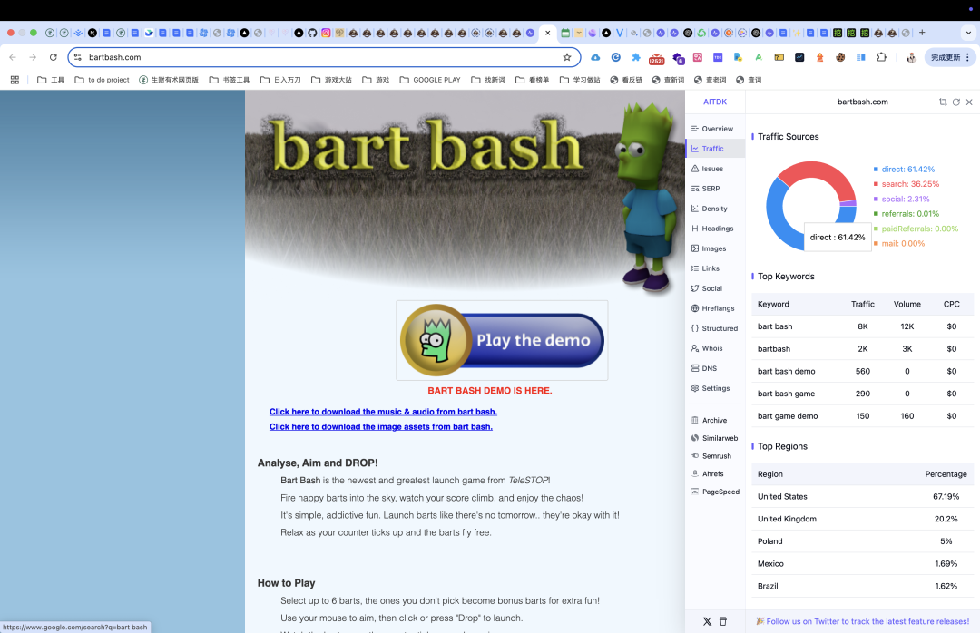Click the search 36.25% legend entry
This screenshot has width=980, height=633.
[906, 184]
